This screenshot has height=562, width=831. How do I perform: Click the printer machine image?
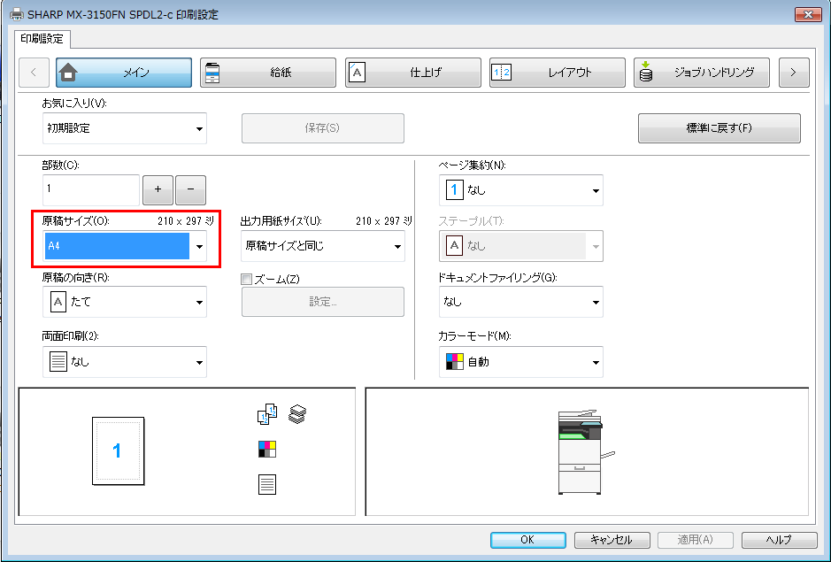(586, 452)
